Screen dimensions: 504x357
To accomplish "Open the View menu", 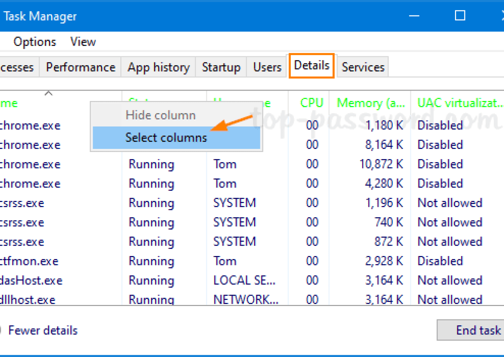I will [x=83, y=42].
